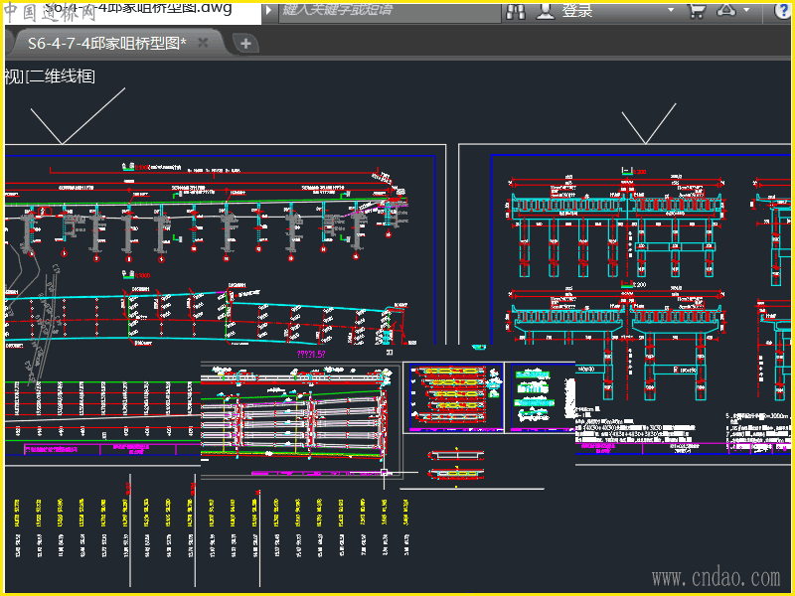
Task: Expand the arrow left of the search box
Action: [x=269, y=11]
